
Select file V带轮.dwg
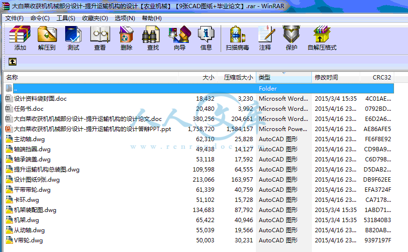point(28,240)
